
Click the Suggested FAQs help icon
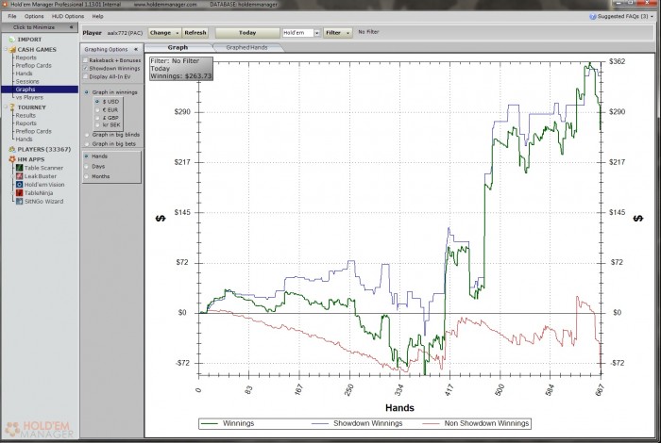point(593,16)
